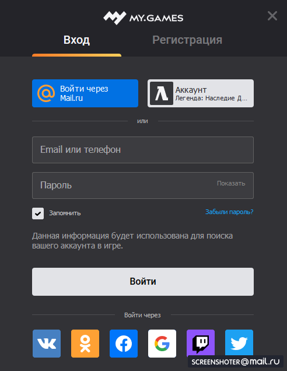Open the Забыли пароль? link
Screen dimensions: 287x371
229,212
